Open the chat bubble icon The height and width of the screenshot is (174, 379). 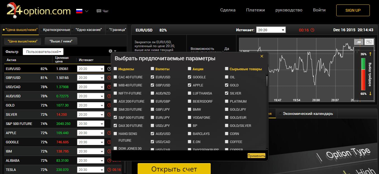coord(99,11)
